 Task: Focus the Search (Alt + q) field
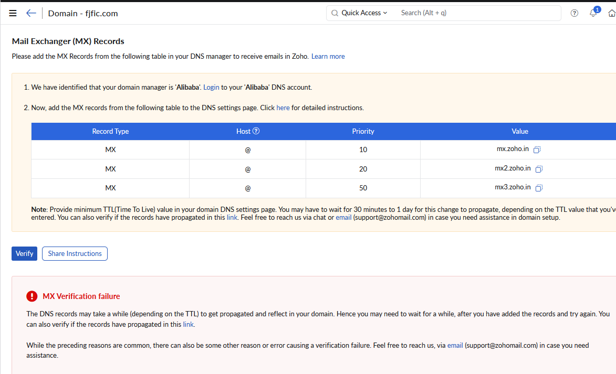(x=478, y=13)
